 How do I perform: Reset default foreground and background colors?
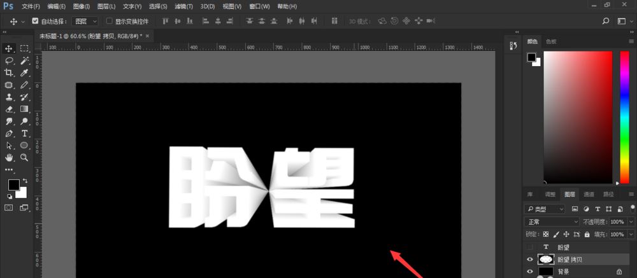click(x=9, y=197)
